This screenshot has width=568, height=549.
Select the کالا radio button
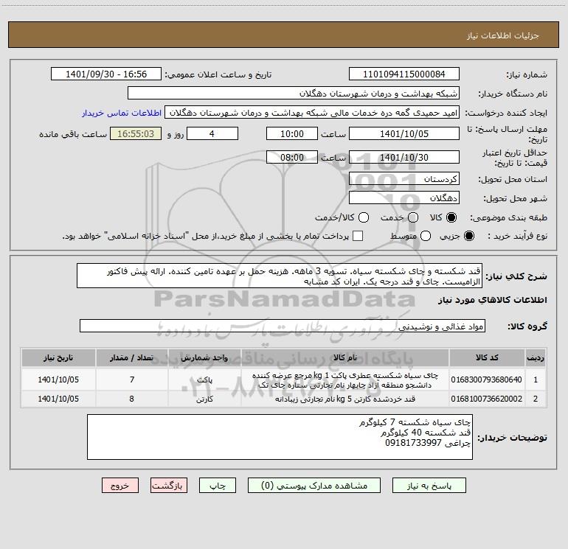(451, 217)
